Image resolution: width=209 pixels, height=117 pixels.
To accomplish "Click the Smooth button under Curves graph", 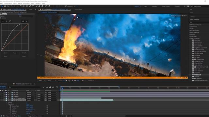I will click(x=24, y=53).
